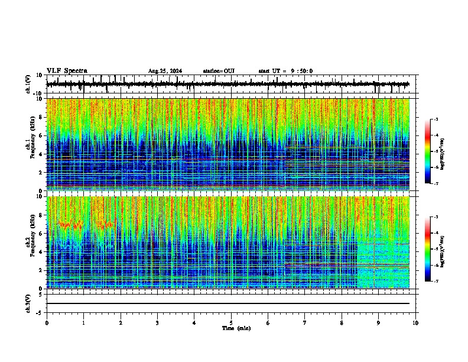Click the ch.1 spectrogram panel
Viewport: 468px width, 362px height.
point(228,144)
